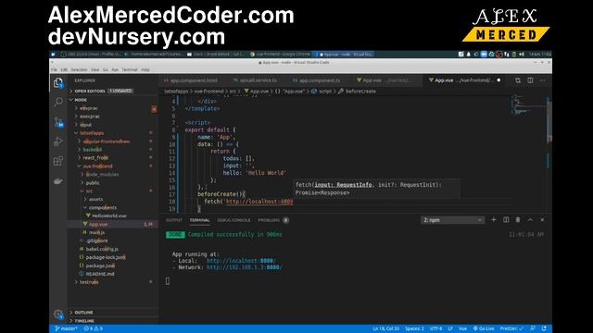Viewport: 593px width, 333px height.
Task: Open the editor More Actions menu
Action: click(542, 80)
